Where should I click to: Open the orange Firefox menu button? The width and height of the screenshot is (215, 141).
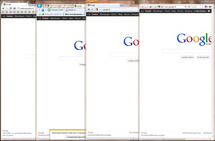tap(92, 1)
